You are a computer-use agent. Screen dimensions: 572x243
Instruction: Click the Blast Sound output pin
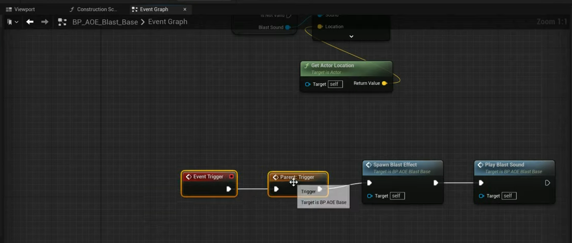click(288, 27)
